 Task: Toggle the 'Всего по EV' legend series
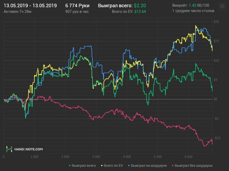(x=112, y=165)
